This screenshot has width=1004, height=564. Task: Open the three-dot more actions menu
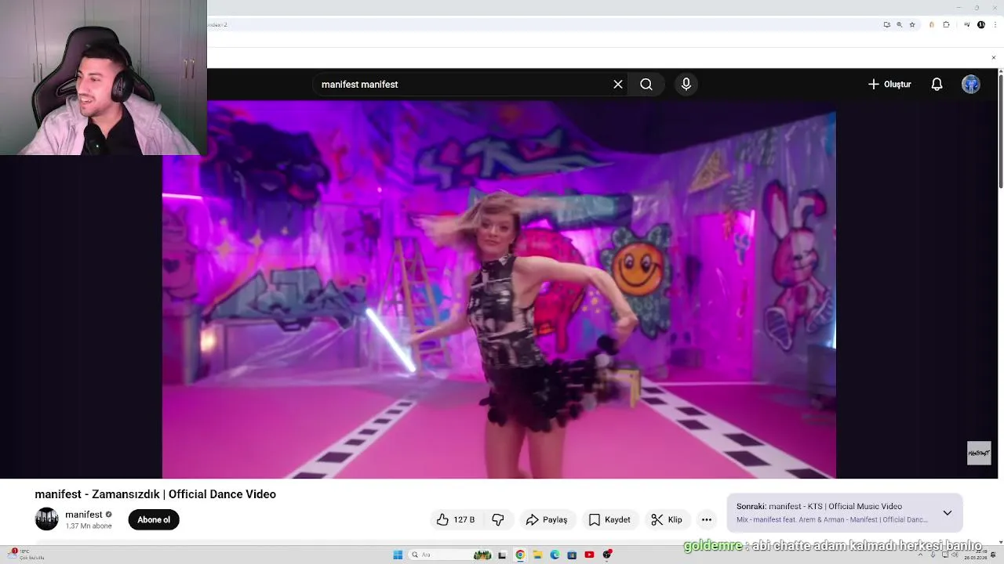707,519
